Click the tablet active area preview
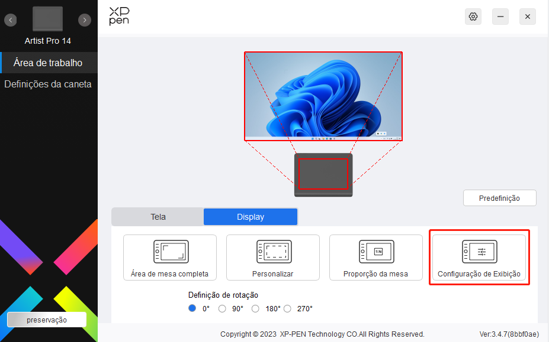The image size is (549, 342). click(x=323, y=174)
